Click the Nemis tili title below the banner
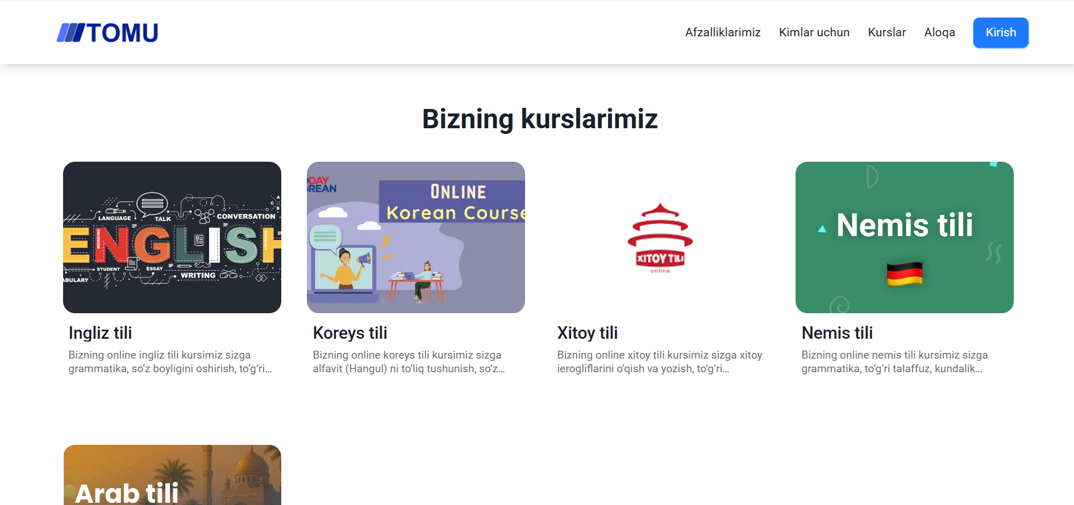Viewport: 1074px width, 505px height. tap(837, 333)
